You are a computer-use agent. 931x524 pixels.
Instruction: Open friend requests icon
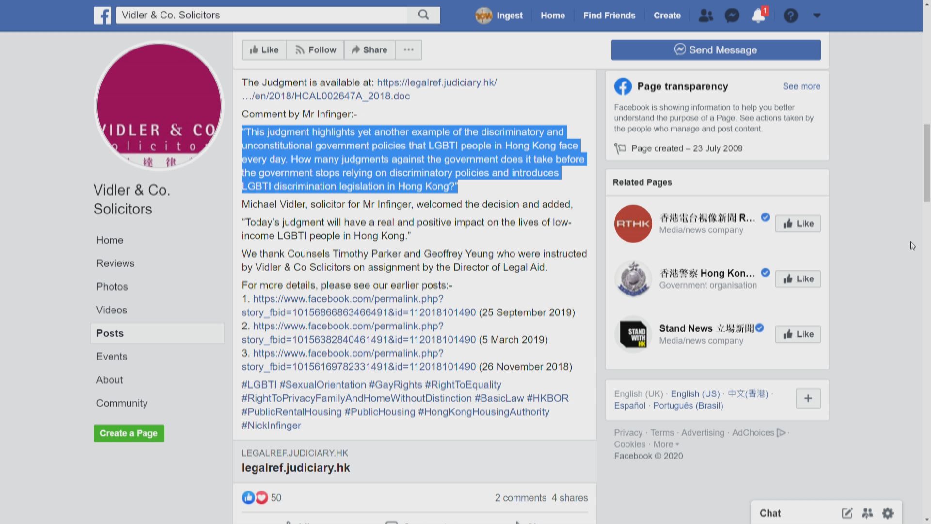[706, 16]
